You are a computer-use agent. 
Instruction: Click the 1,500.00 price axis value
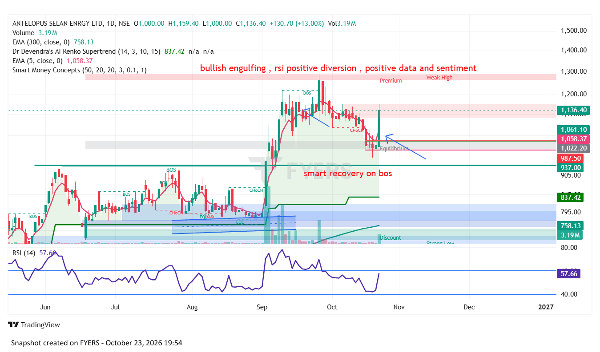click(573, 31)
